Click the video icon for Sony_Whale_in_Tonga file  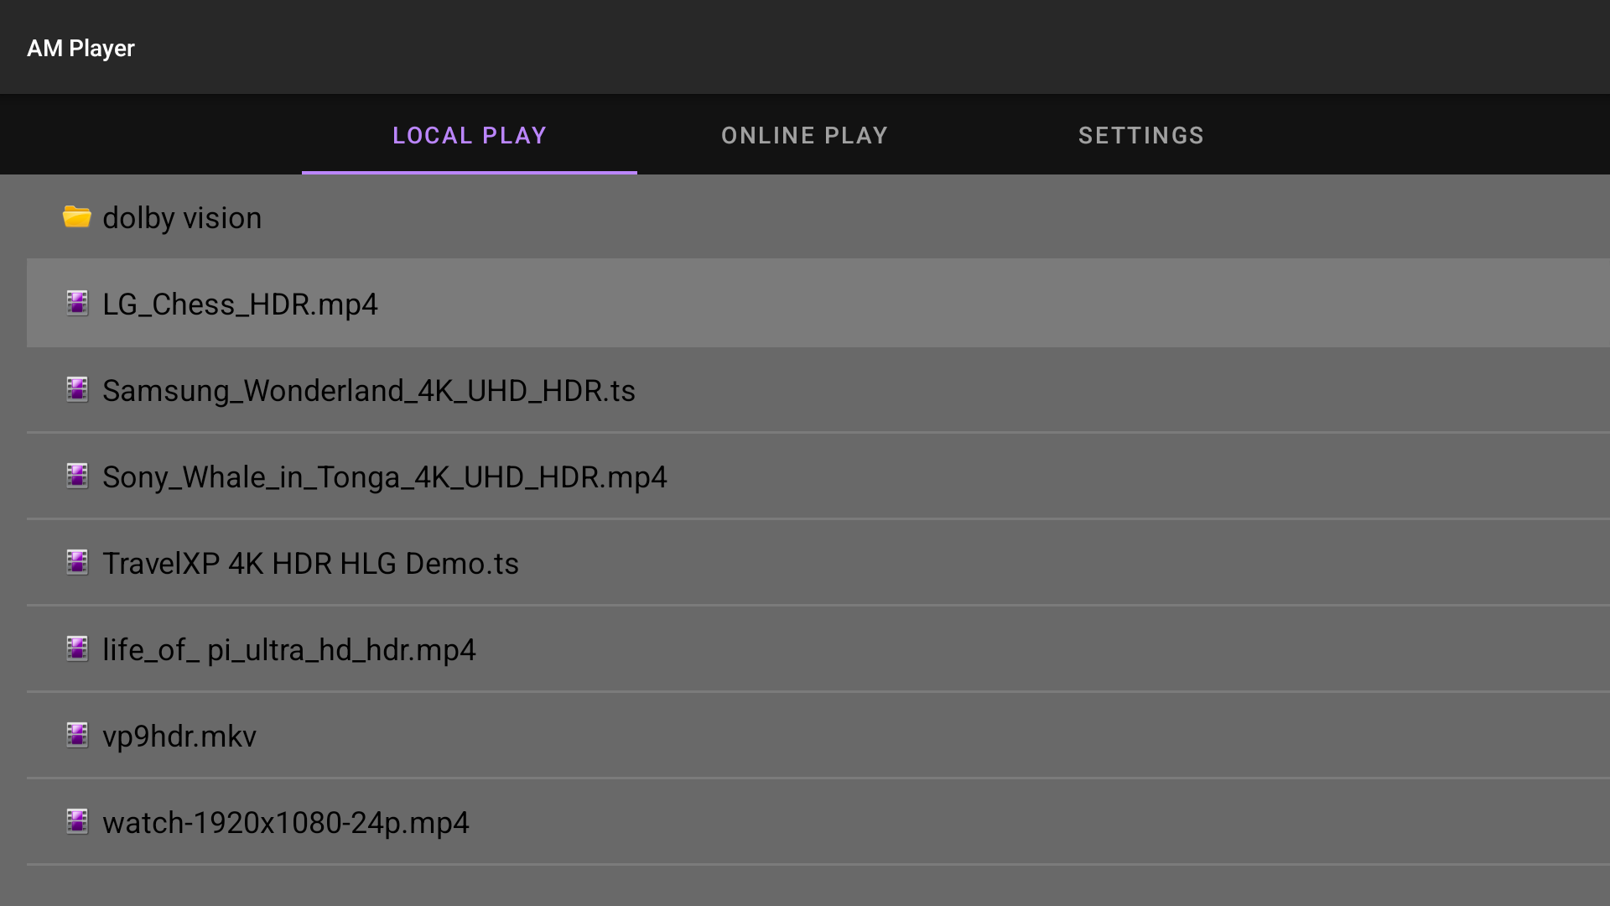click(x=77, y=476)
